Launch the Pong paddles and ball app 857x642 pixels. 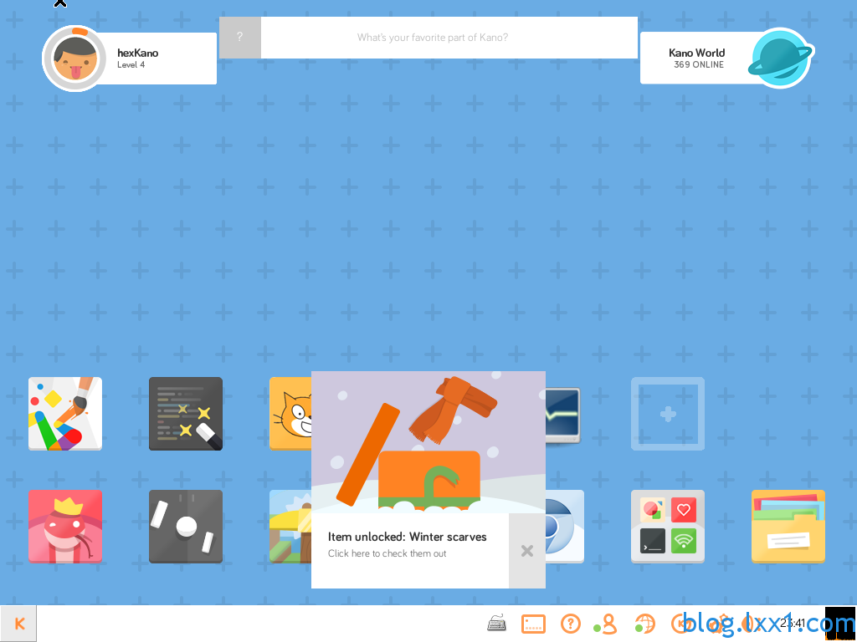click(186, 527)
